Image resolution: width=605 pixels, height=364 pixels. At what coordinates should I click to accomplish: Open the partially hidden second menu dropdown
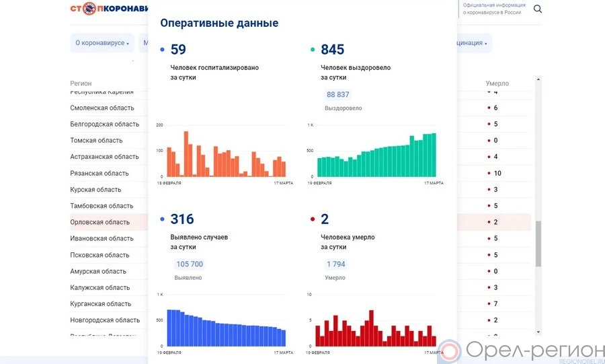[x=143, y=43]
